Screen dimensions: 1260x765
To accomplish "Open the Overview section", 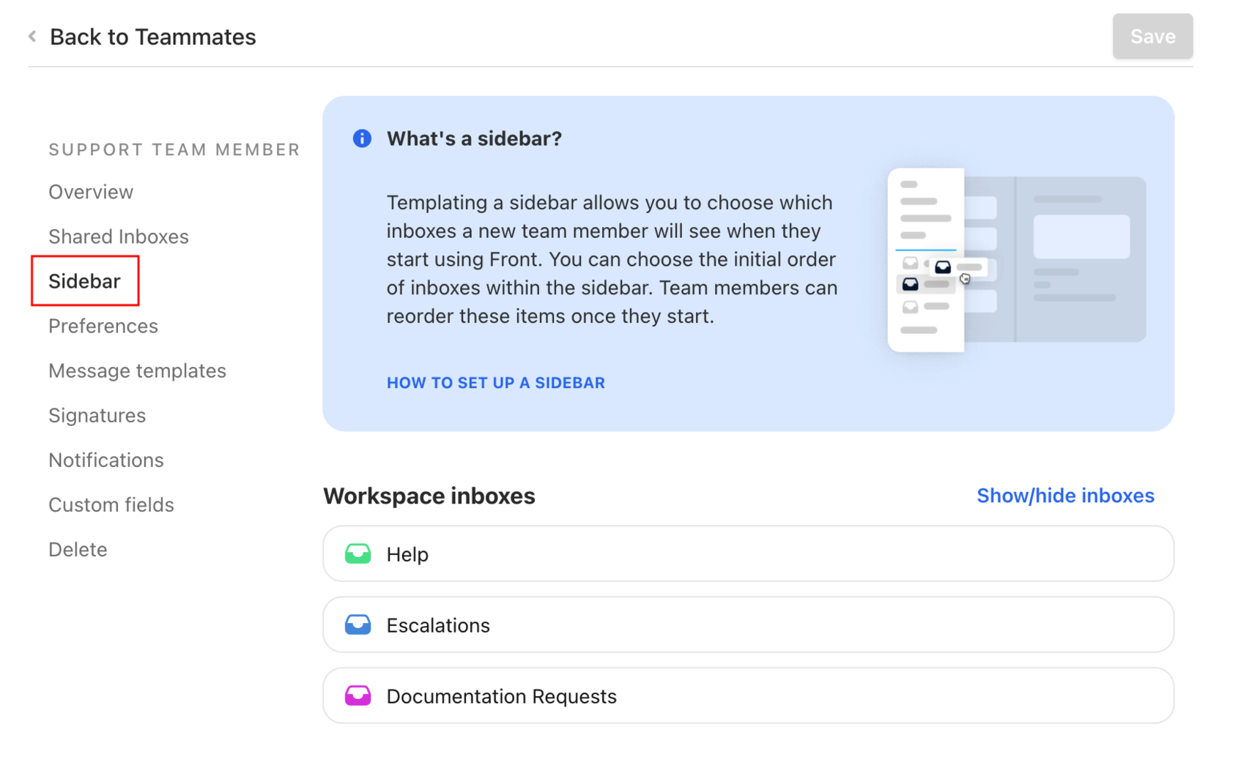I will [x=91, y=192].
